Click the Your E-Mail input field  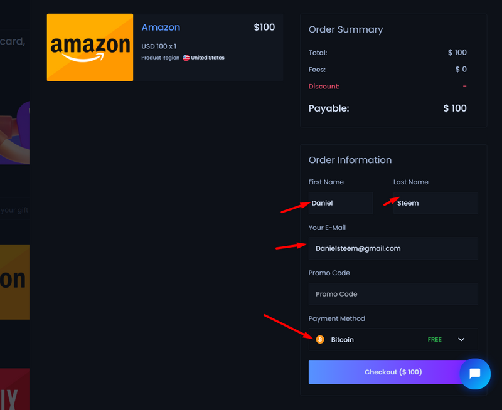click(393, 248)
